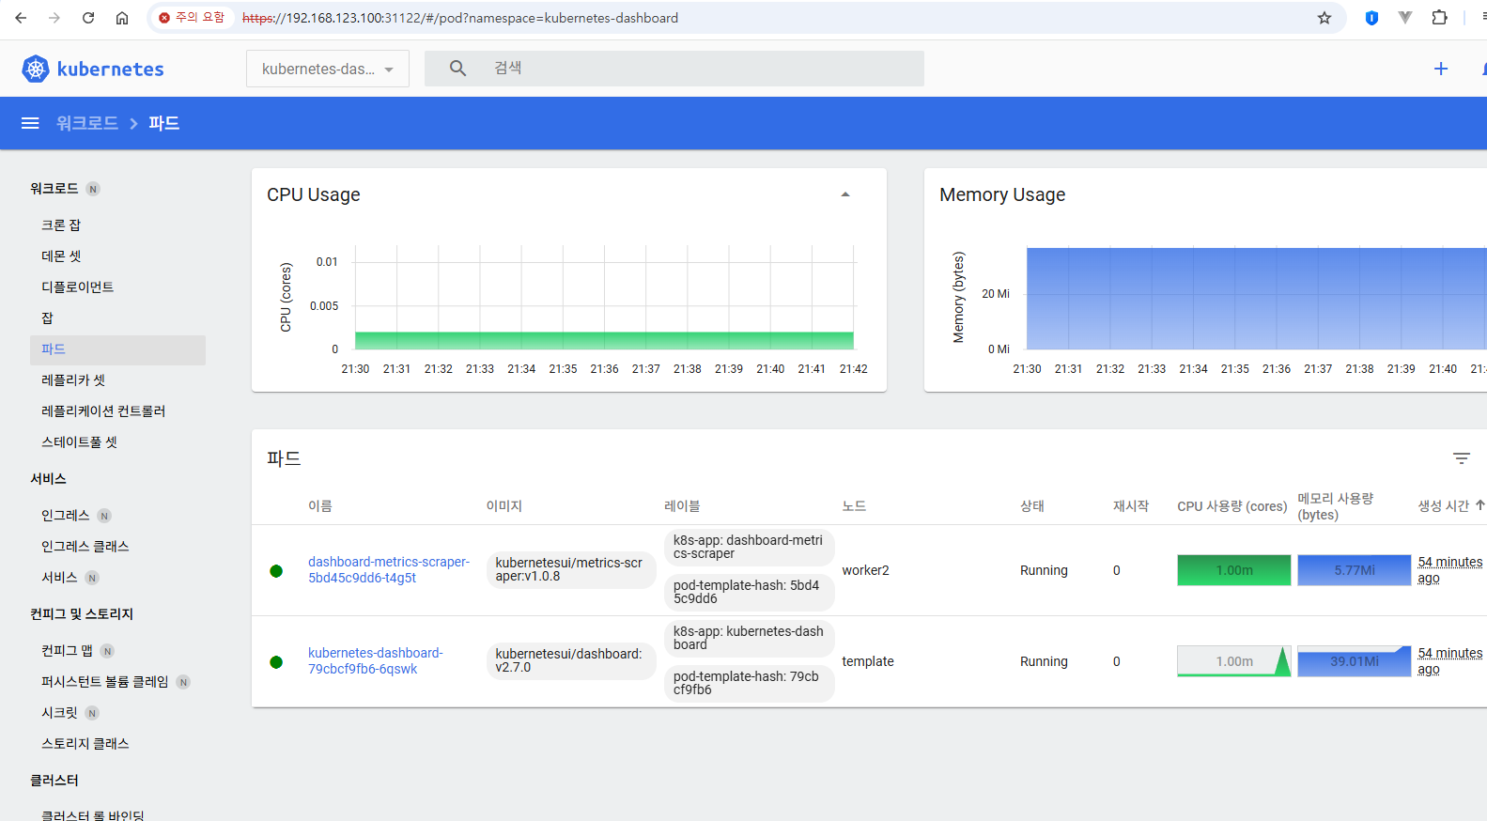Click the 서비스 section heading
The image size is (1487, 821).
click(x=48, y=479)
